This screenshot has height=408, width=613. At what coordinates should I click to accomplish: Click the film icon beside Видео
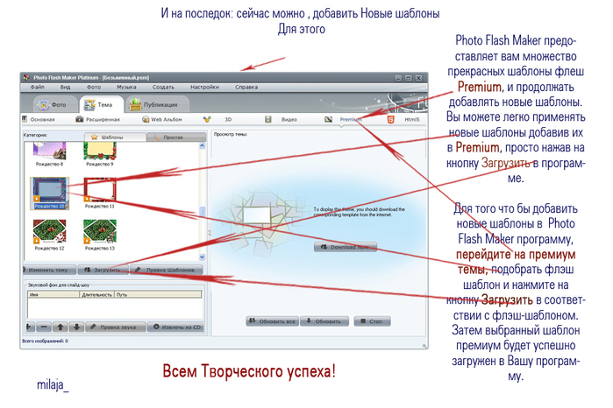(268, 119)
